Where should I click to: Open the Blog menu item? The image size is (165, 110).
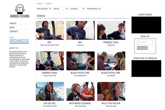coord(12,28)
